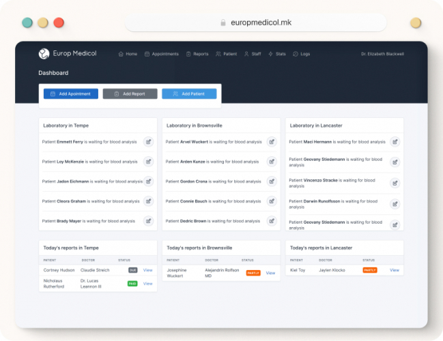Click the Add Apointment button
The height and width of the screenshot is (341, 443).
[71, 93]
